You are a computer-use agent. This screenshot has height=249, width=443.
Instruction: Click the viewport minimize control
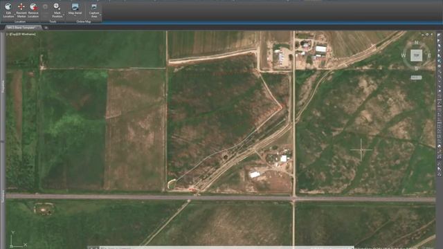click(423, 35)
